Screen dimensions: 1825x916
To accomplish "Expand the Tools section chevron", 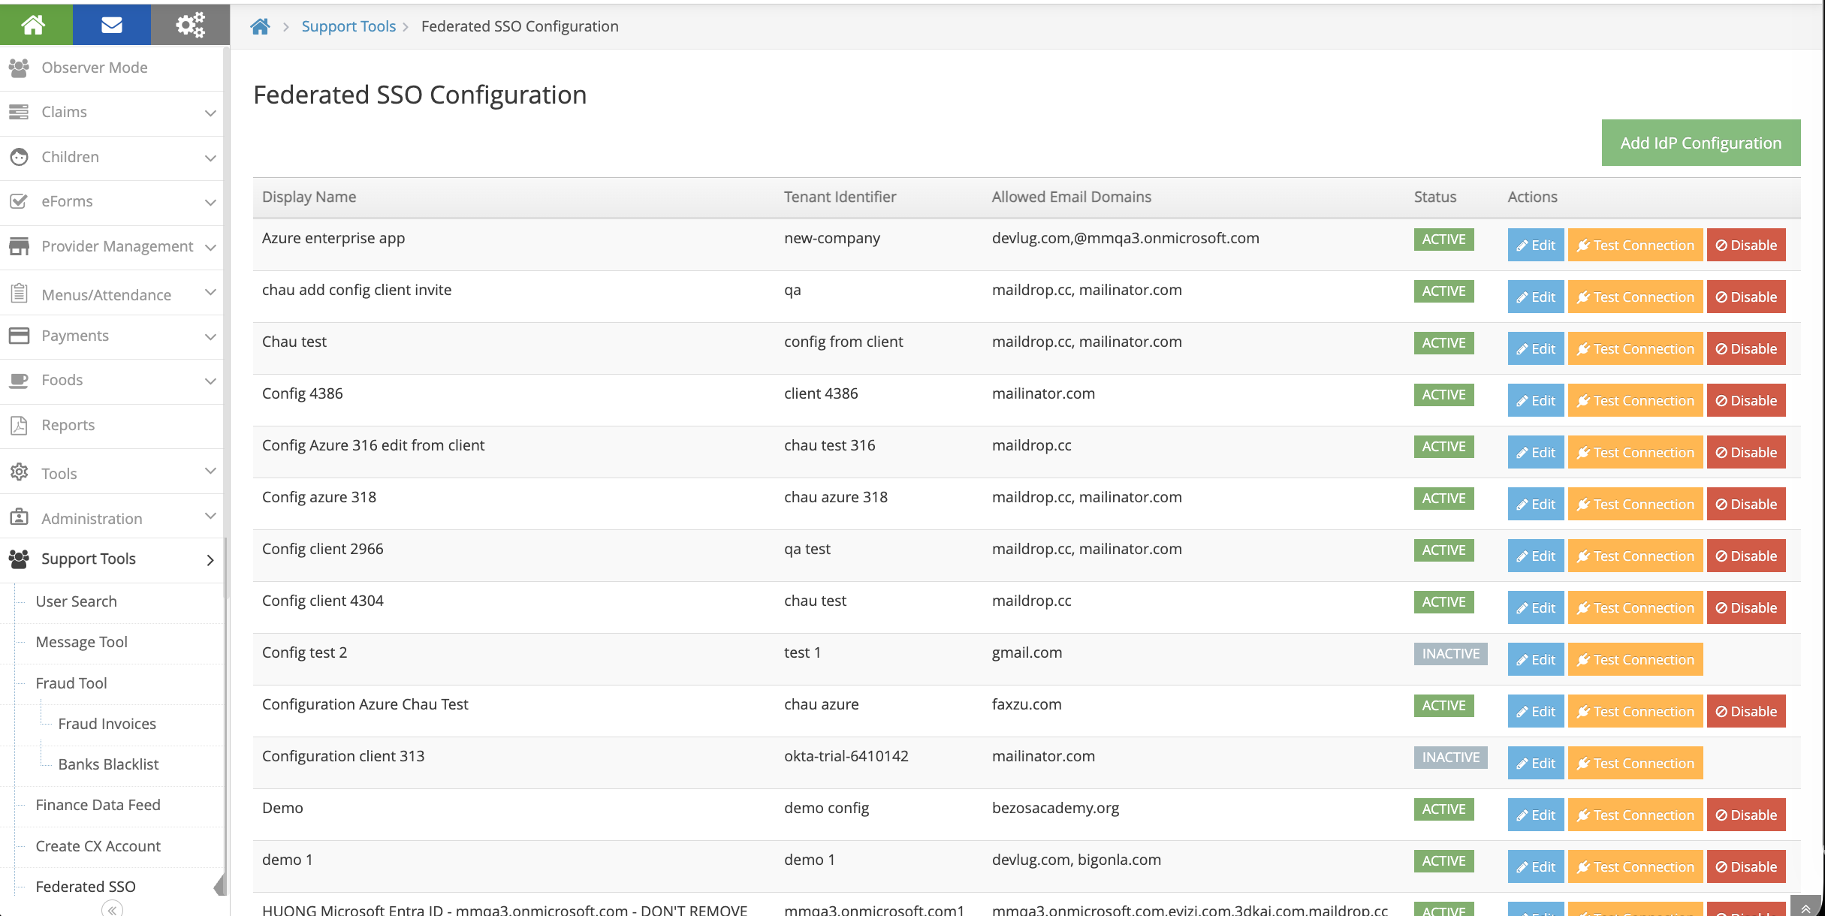I will (x=210, y=472).
